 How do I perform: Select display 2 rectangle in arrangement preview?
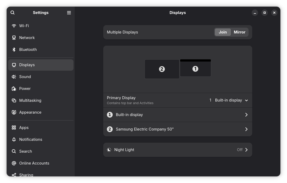coord(162,69)
